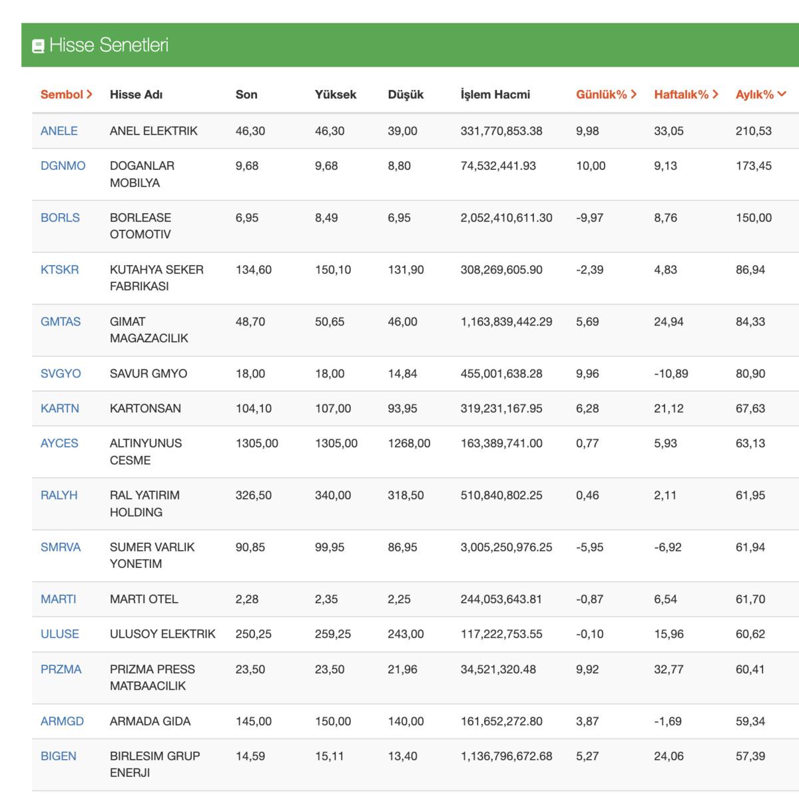799x795 pixels.
Task: Sort by Haftalık% column header
Action: coord(686,95)
